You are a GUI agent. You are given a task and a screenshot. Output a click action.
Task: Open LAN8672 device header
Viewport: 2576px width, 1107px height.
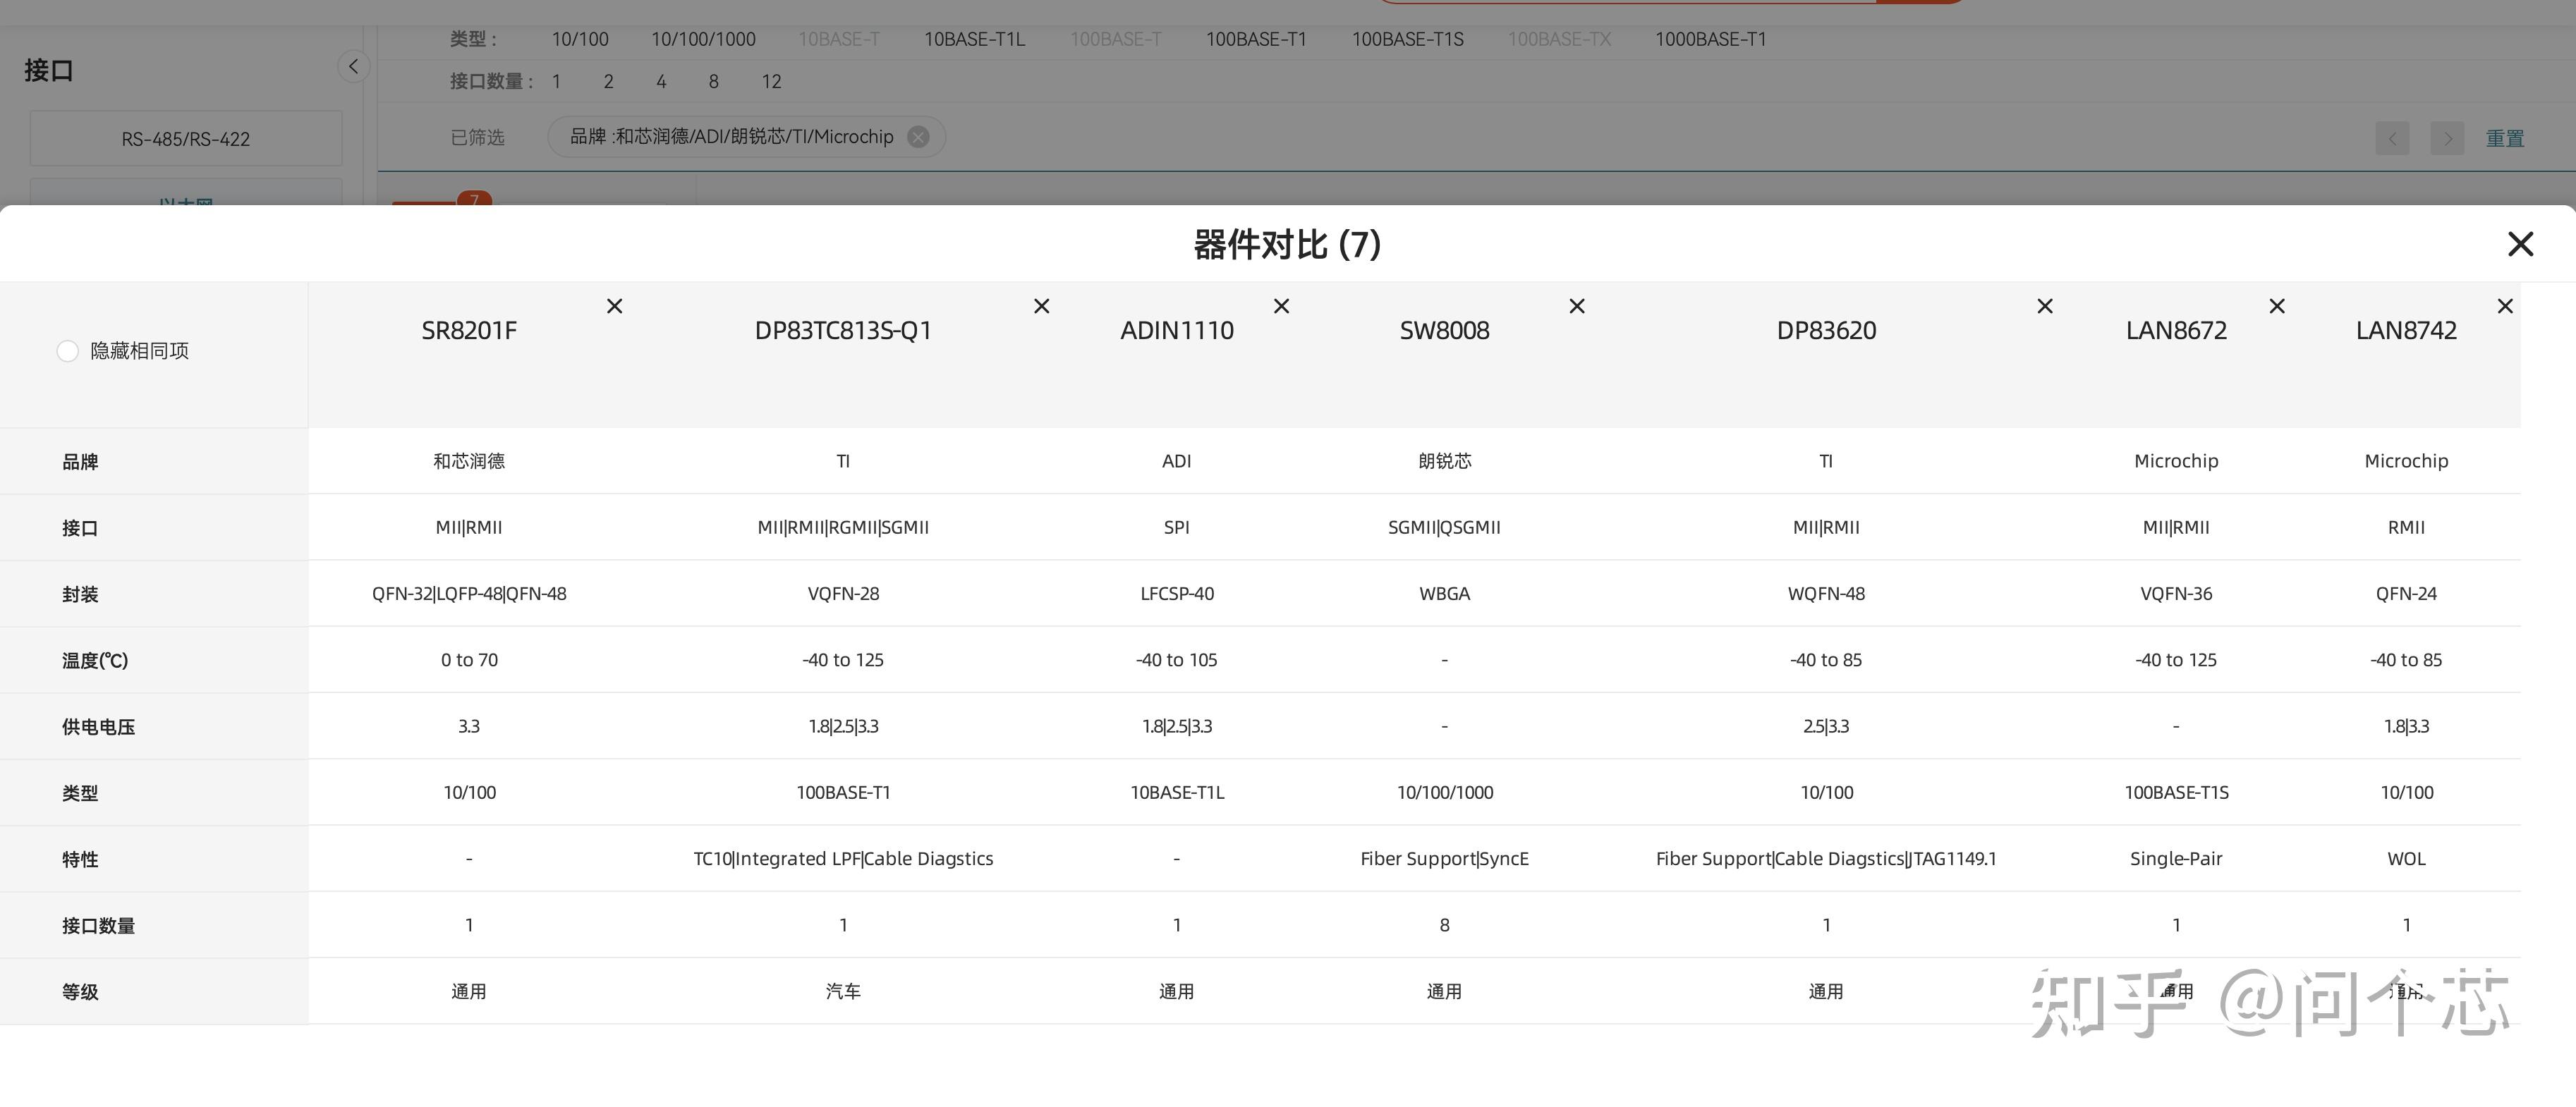(x=2176, y=330)
